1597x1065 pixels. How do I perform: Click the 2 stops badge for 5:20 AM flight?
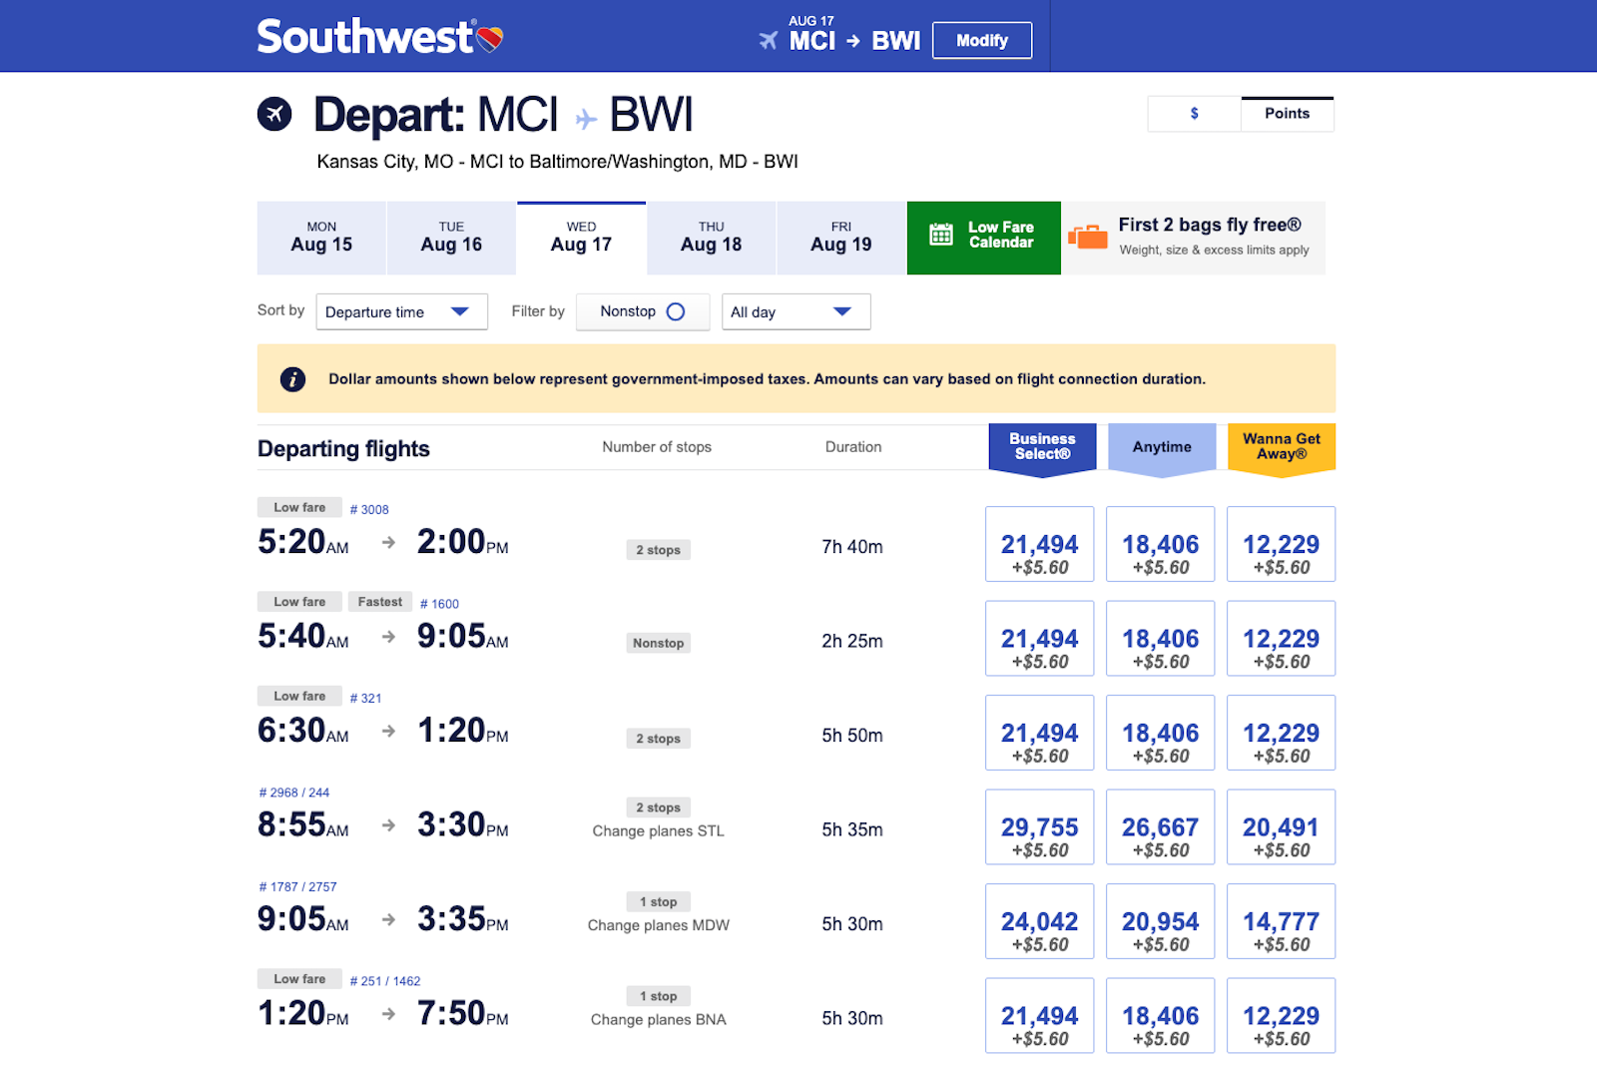pyautogui.click(x=659, y=550)
